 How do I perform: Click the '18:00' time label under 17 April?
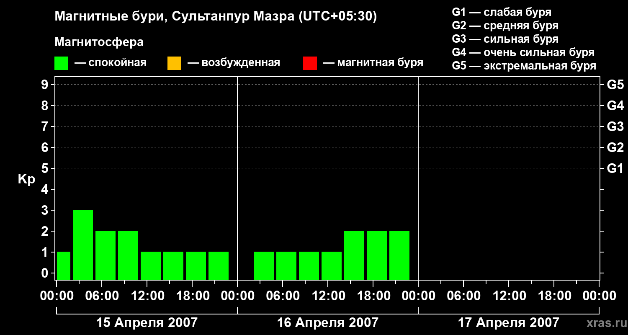554,296
